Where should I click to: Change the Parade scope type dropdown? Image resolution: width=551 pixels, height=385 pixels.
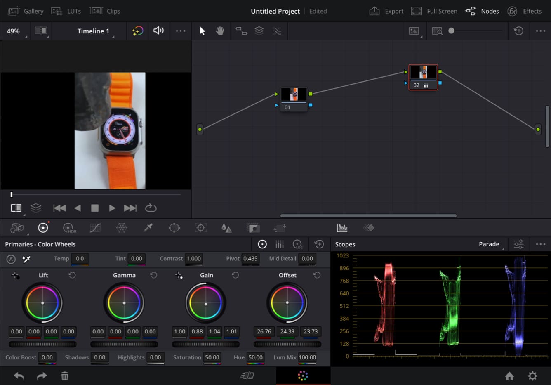(490, 244)
